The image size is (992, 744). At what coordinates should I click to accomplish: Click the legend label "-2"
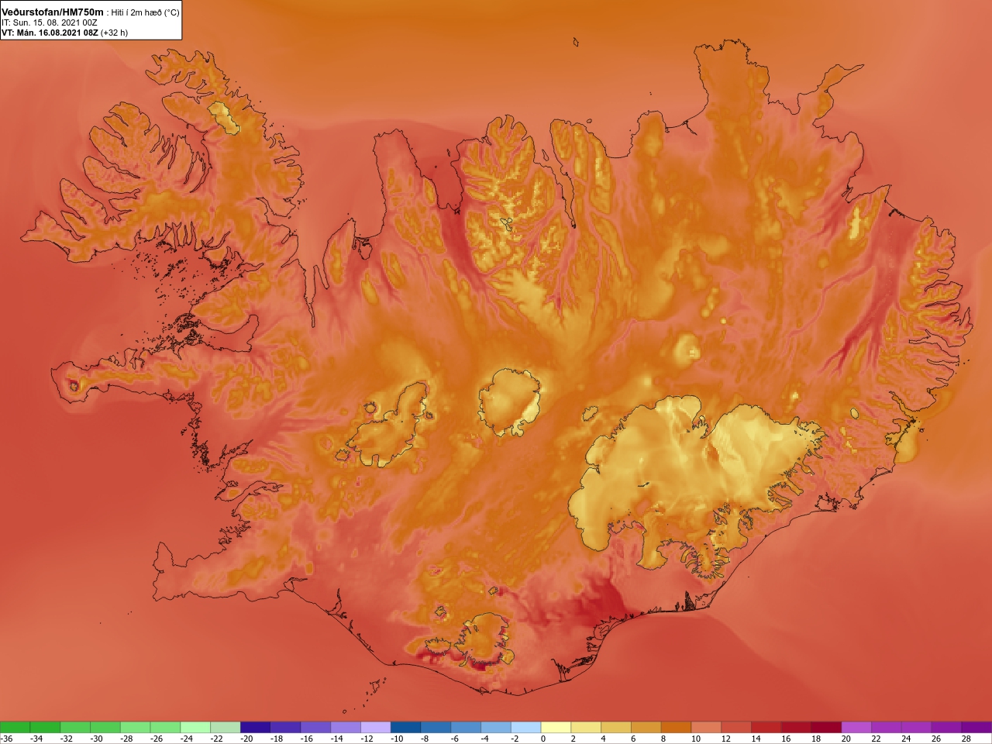515,739
